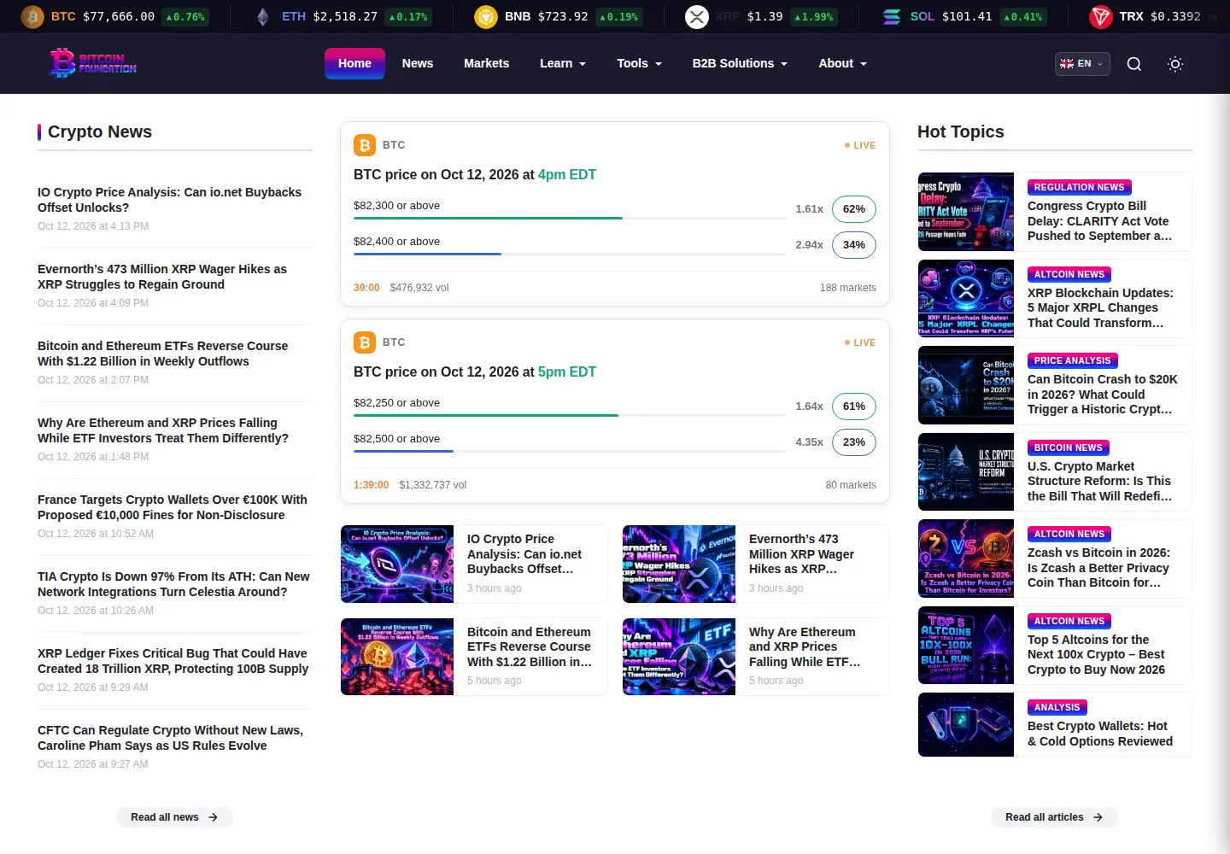The height and width of the screenshot is (854, 1230).
Task: Click the $82,300 or above progress bar
Action: pyautogui.click(x=570, y=219)
